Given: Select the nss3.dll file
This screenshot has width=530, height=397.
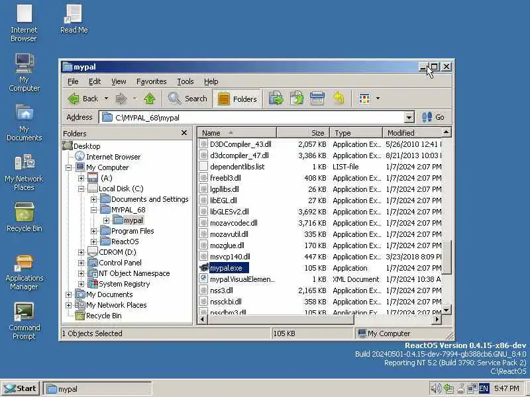Looking at the screenshot, I should coord(221,290).
